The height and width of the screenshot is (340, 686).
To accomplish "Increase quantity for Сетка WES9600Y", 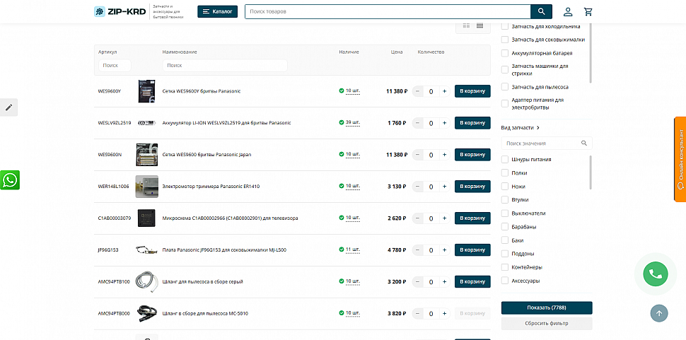I will (x=445, y=91).
